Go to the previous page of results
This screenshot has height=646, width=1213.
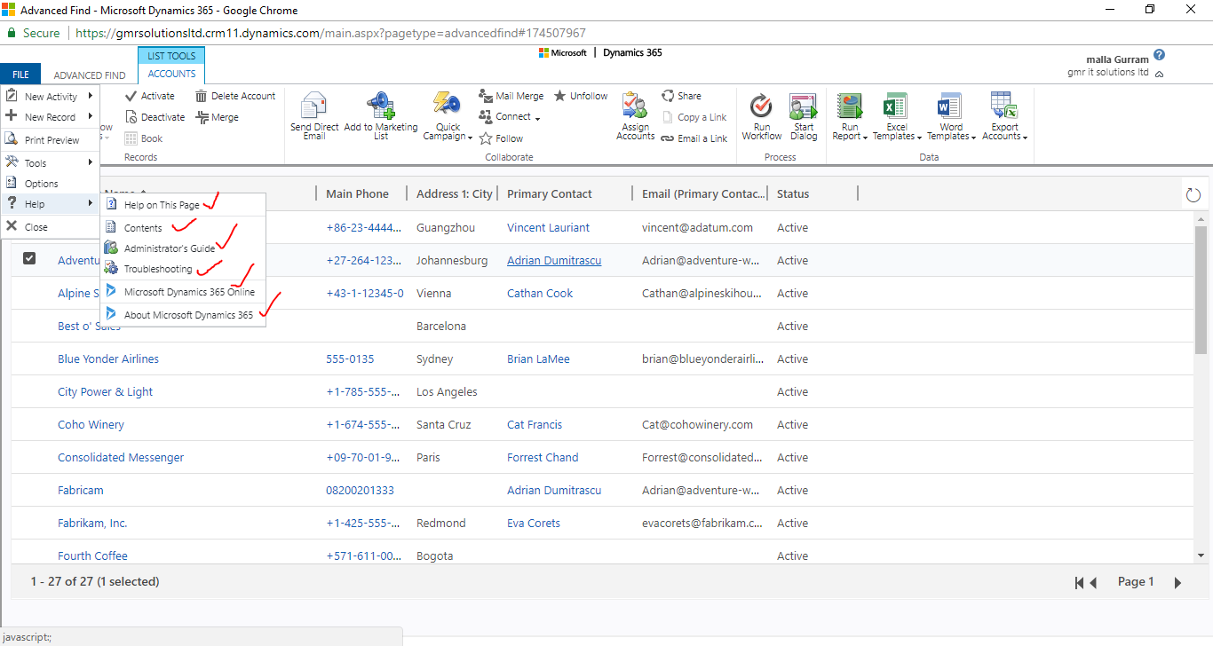click(1094, 583)
